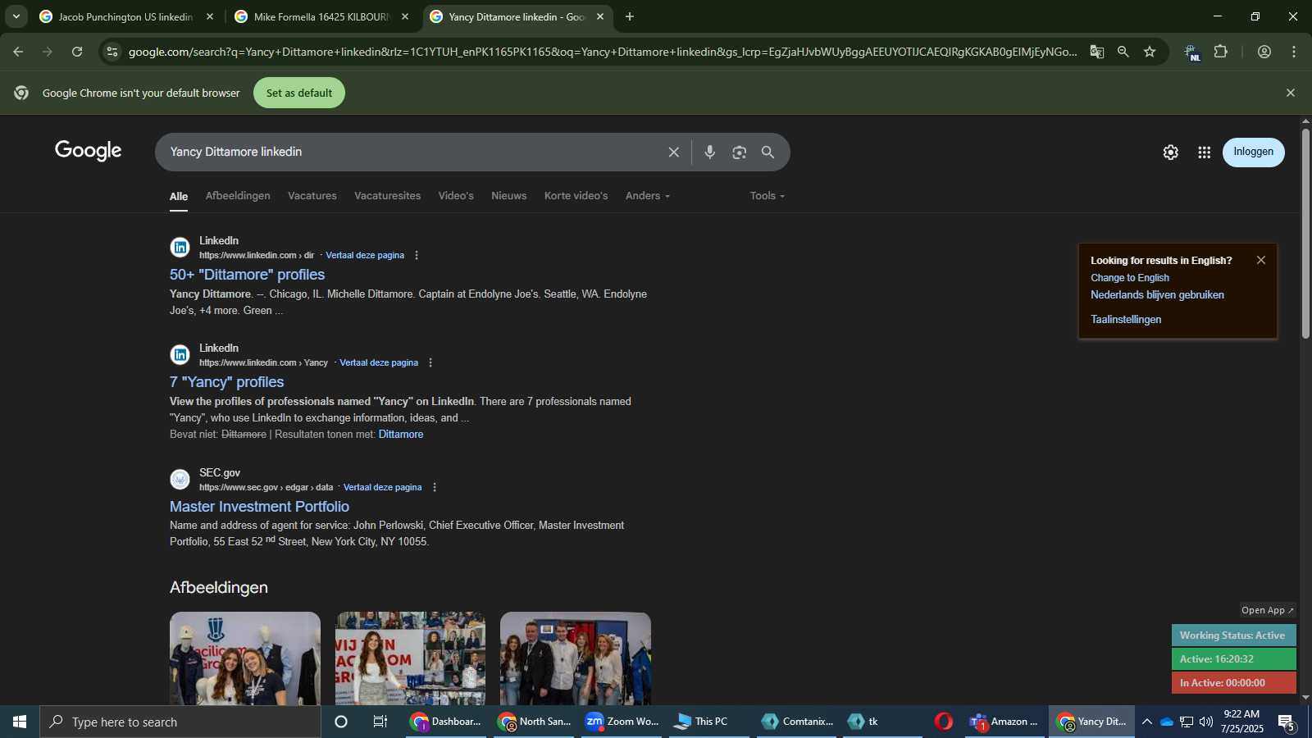Click the Inloggen sign-in button
Viewport: 1312px width, 738px height.
pyautogui.click(x=1253, y=152)
